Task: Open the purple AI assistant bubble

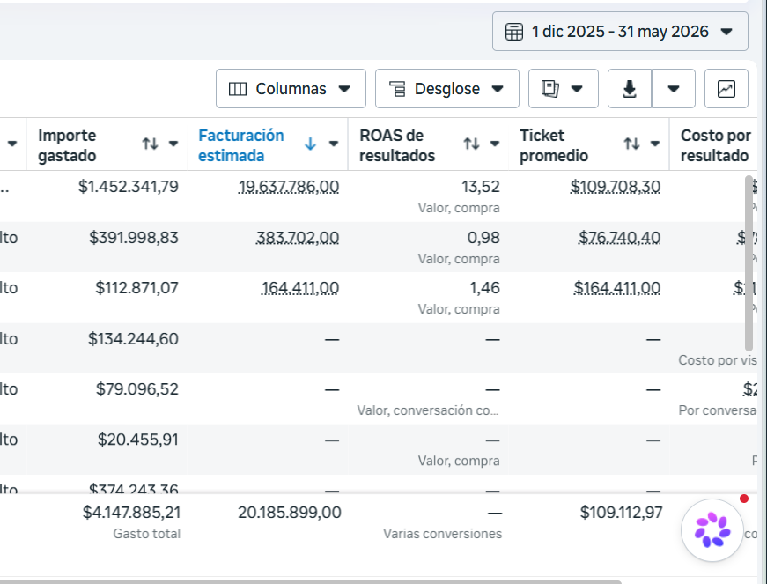Action: click(712, 529)
